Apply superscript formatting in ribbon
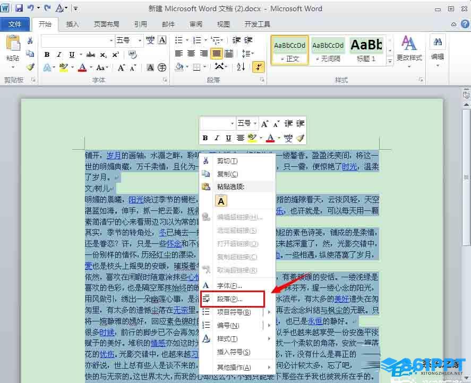This screenshot has height=383, width=471. tap(116, 55)
